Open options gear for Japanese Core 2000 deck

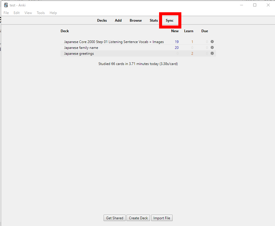coord(212,42)
